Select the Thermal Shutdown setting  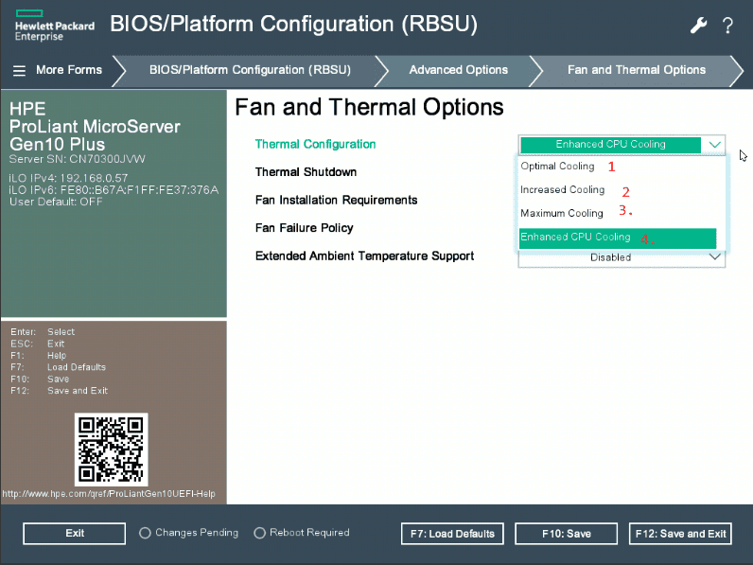coord(306,172)
